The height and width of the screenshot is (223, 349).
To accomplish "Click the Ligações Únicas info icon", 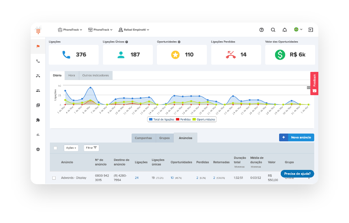I will click(127, 42).
